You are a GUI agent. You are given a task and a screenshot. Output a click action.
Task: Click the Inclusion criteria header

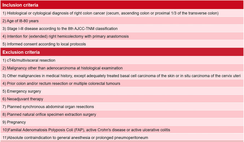point(122,5)
